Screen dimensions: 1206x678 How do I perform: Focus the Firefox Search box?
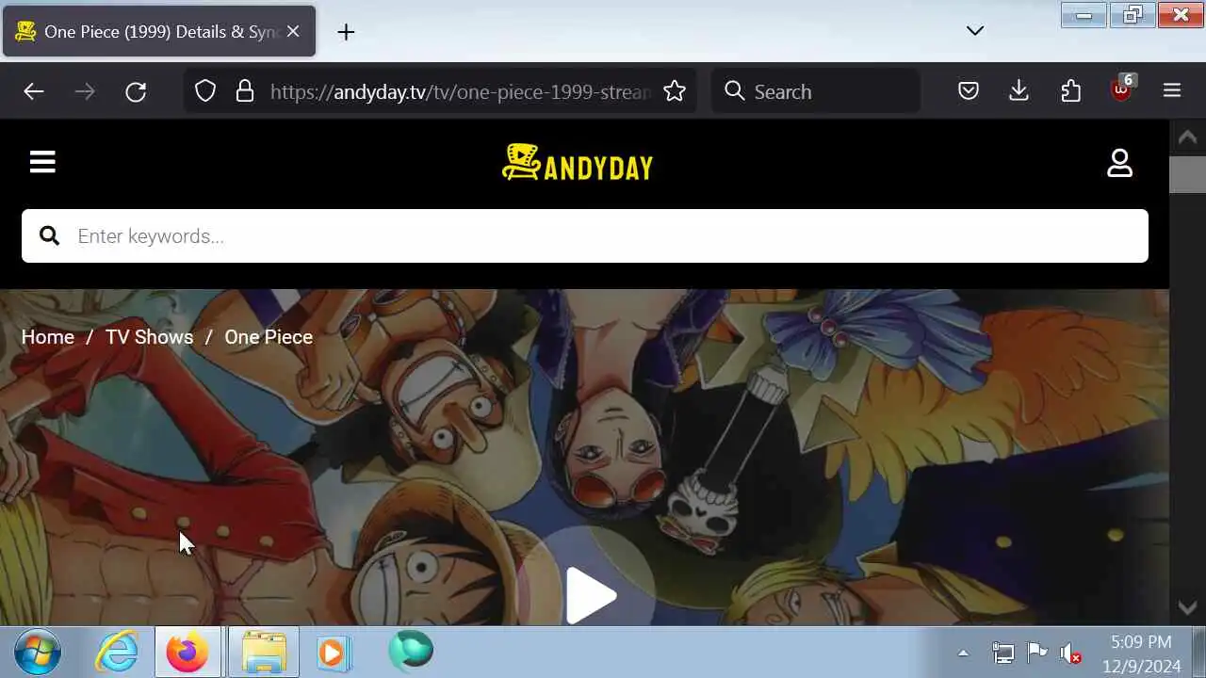pos(816,91)
